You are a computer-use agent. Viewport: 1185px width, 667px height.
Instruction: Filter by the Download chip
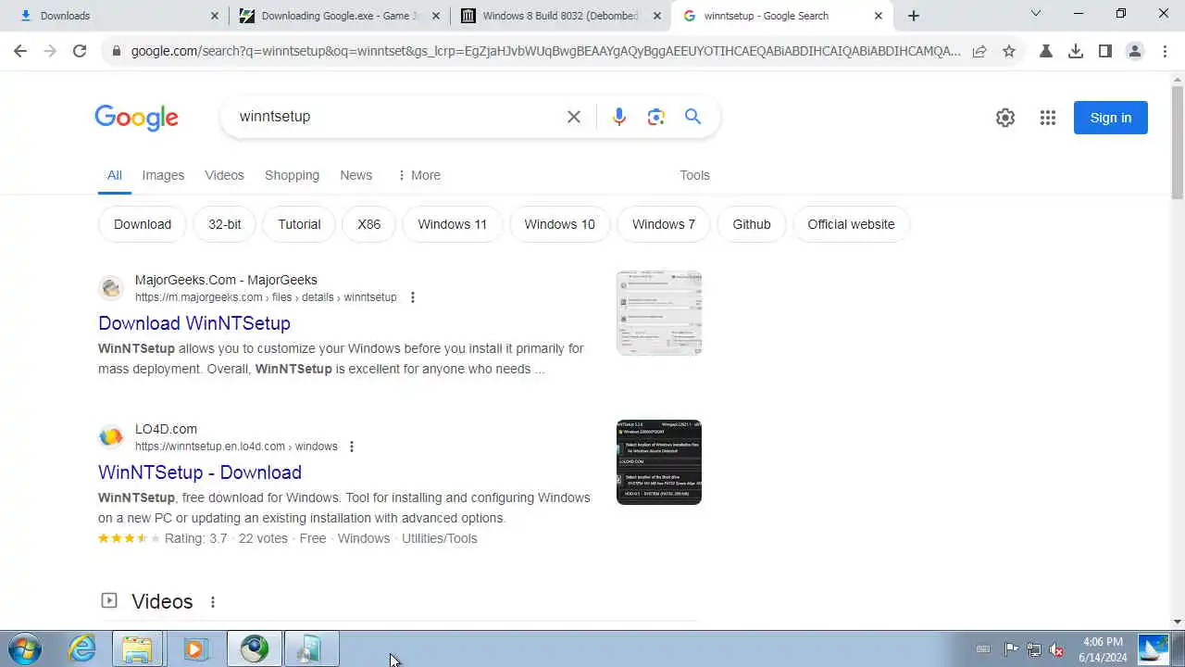click(x=143, y=224)
